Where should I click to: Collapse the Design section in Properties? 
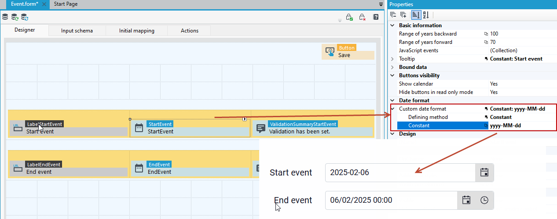392,134
